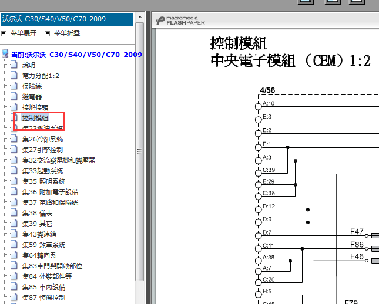
Task: Click fuse label F86 in the diagram
Action: click(357, 245)
